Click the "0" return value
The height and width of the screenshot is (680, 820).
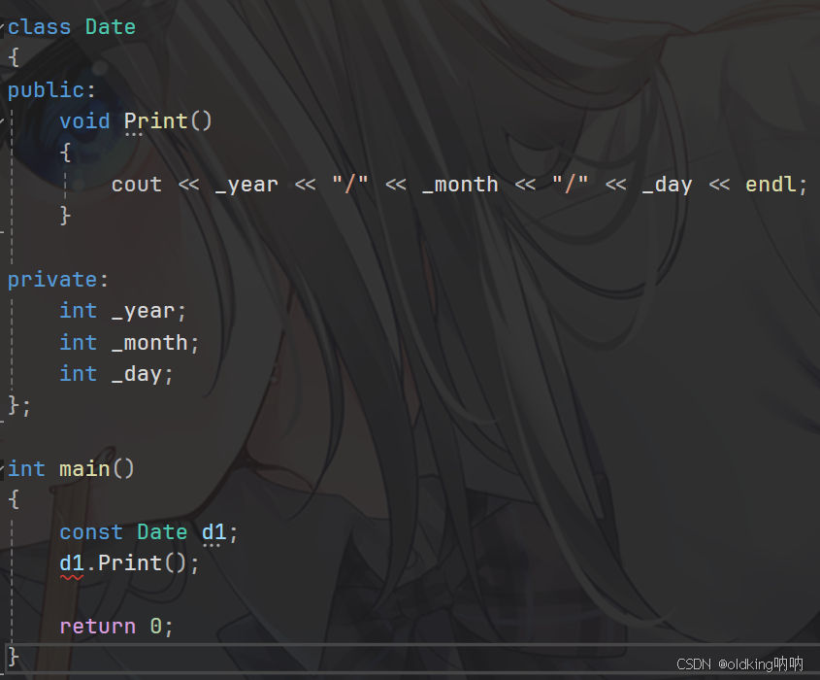[x=156, y=626]
